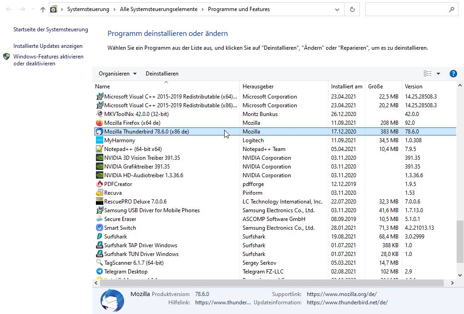Sort list by Herausgeber column header
464x314 pixels.
point(258,87)
